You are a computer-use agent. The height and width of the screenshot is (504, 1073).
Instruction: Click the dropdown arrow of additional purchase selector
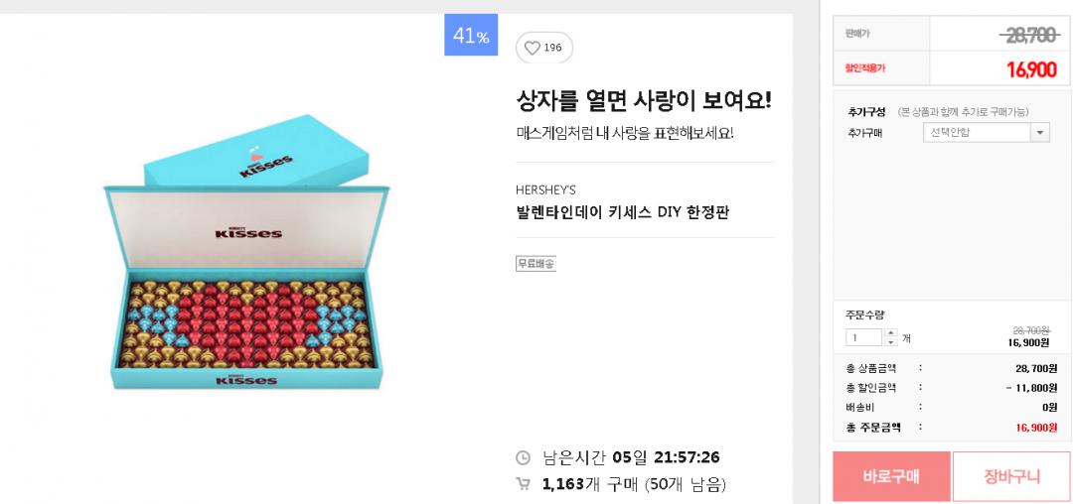coord(1040,132)
